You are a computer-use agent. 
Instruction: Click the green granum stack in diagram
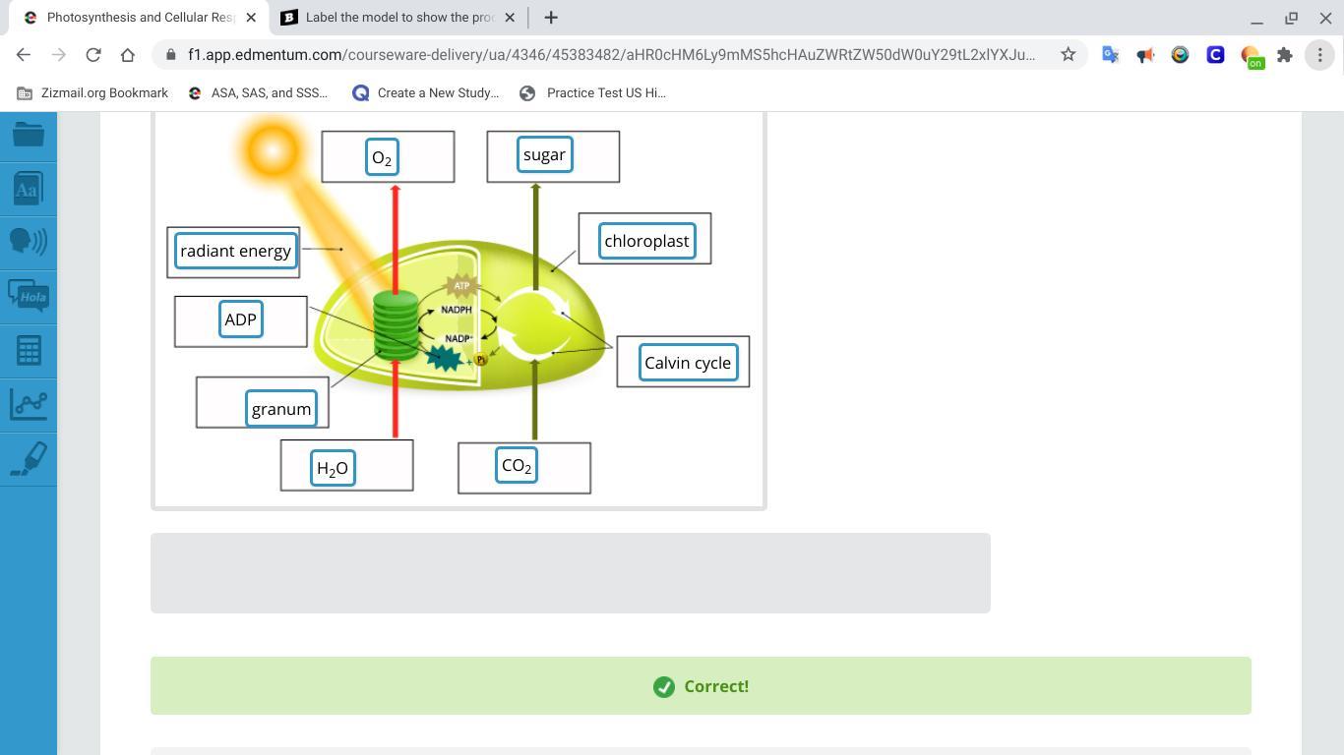point(396,324)
